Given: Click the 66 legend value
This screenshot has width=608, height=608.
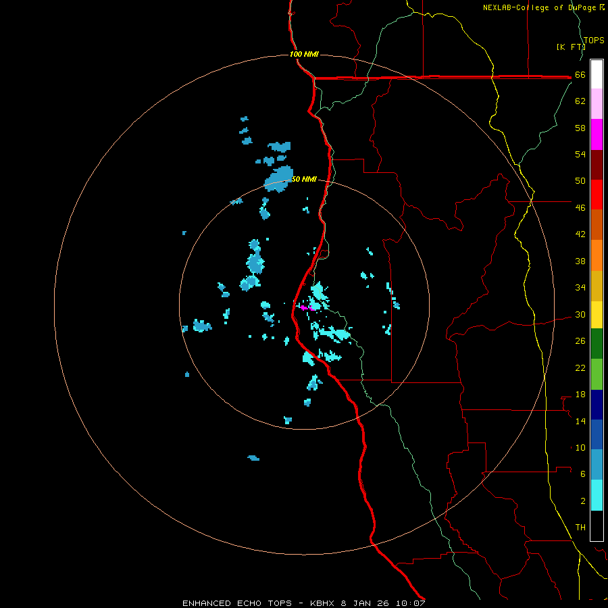Looking at the screenshot, I should coord(580,75).
